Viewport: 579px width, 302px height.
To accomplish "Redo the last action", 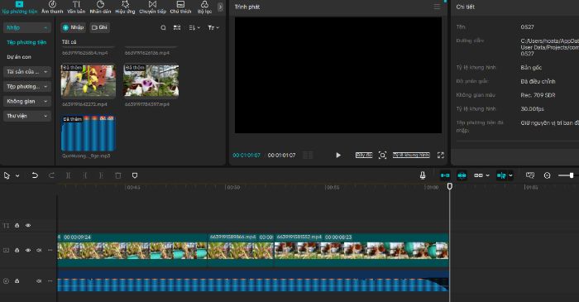I will (x=51, y=175).
